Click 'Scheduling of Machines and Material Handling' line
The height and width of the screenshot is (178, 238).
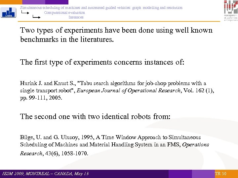(x=115, y=145)
